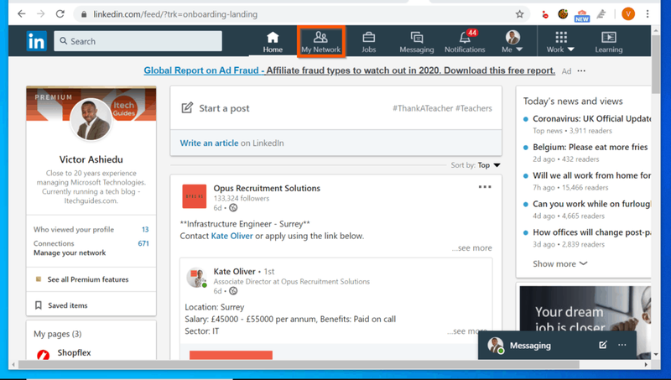Click the Your dream job is closer ad image
This screenshot has width=671, height=380.
[x=585, y=322]
